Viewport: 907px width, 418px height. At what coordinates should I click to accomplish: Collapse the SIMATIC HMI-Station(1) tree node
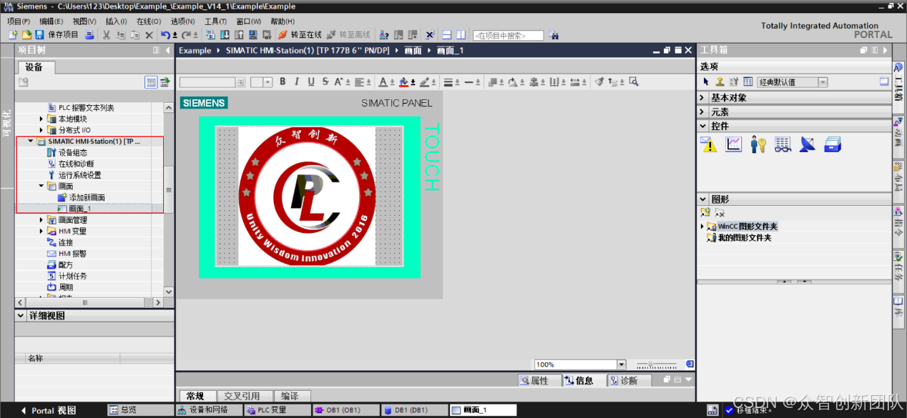[x=30, y=141]
